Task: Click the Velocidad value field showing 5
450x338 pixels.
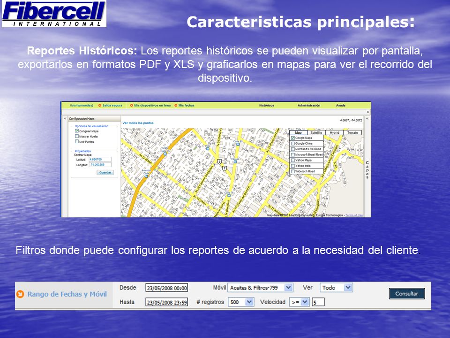Action: (318, 302)
